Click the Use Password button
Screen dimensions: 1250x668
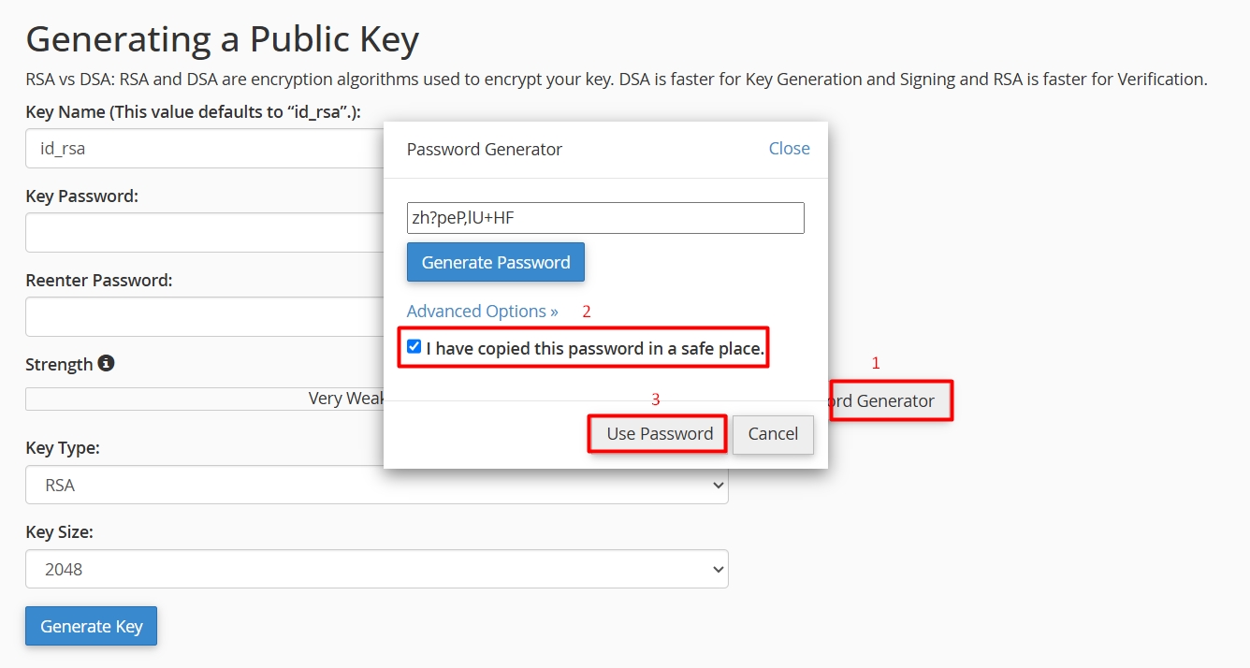coord(659,434)
